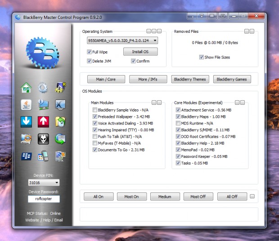Open the folder with clock restore icon
279x241 pixels.
(60, 122)
